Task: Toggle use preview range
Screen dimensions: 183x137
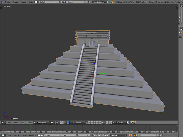Action: click(39, 135)
